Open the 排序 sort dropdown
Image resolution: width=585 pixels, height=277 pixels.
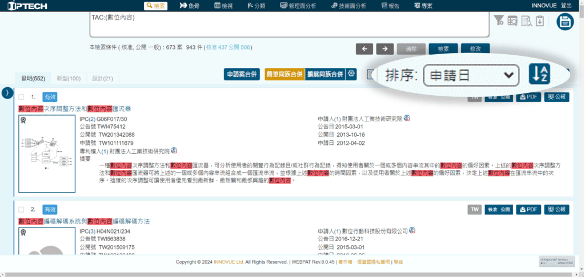[471, 75]
